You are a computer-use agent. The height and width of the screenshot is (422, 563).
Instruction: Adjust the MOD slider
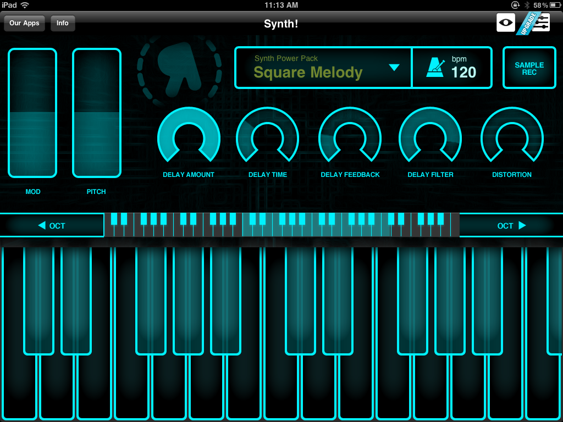tap(32, 113)
